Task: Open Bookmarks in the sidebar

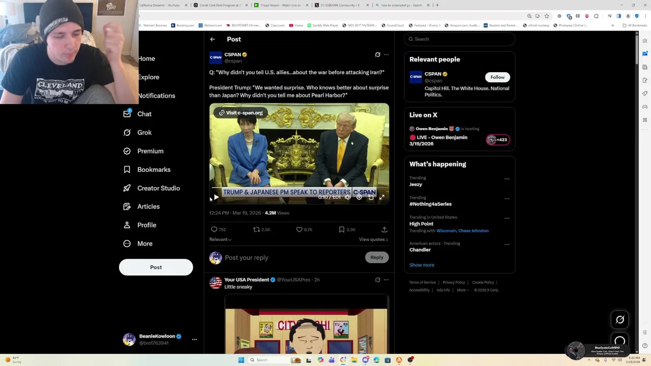Action: (x=147, y=170)
